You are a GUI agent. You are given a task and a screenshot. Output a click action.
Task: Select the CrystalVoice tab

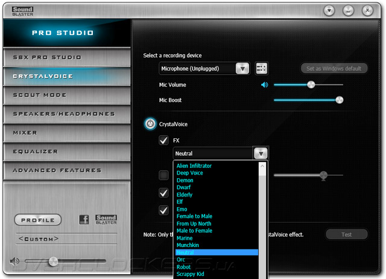coord(67,76)
